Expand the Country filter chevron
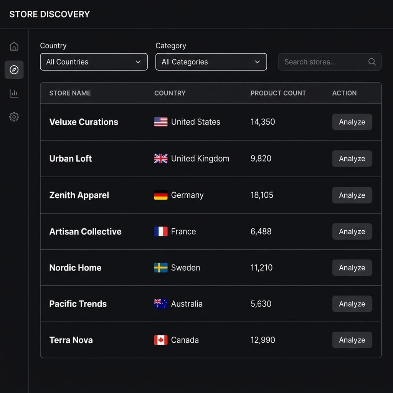 coord(138,61)
